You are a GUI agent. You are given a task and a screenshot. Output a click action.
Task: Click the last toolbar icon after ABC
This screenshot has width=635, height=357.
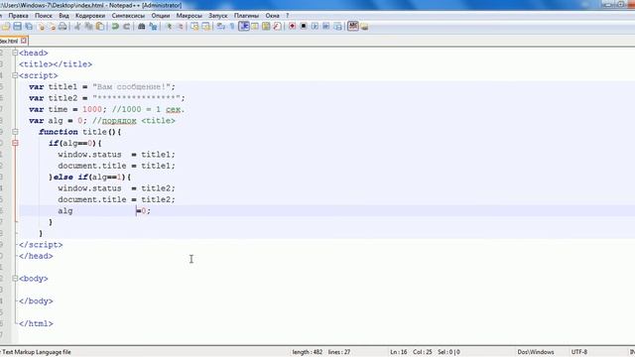(x=364, y=27)
